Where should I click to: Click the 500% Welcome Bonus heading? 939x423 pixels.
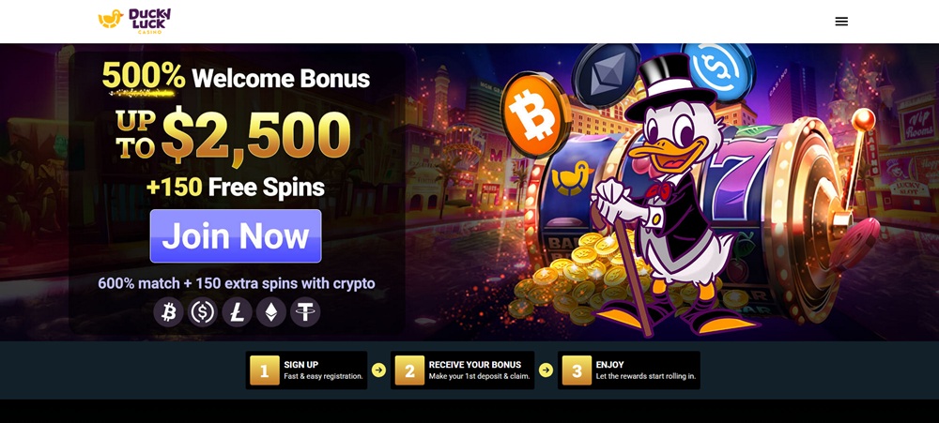pos(236,78)
